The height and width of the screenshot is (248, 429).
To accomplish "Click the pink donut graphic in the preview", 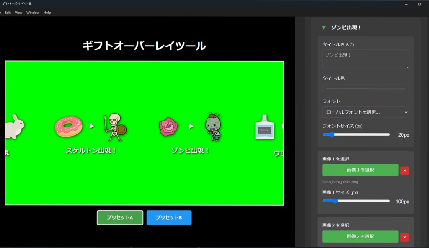I will (68, 126).
